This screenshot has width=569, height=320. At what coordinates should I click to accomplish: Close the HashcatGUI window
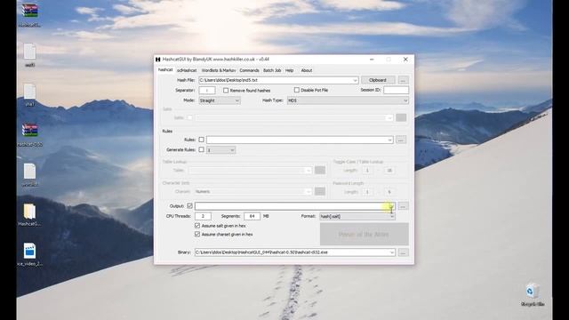405,60
